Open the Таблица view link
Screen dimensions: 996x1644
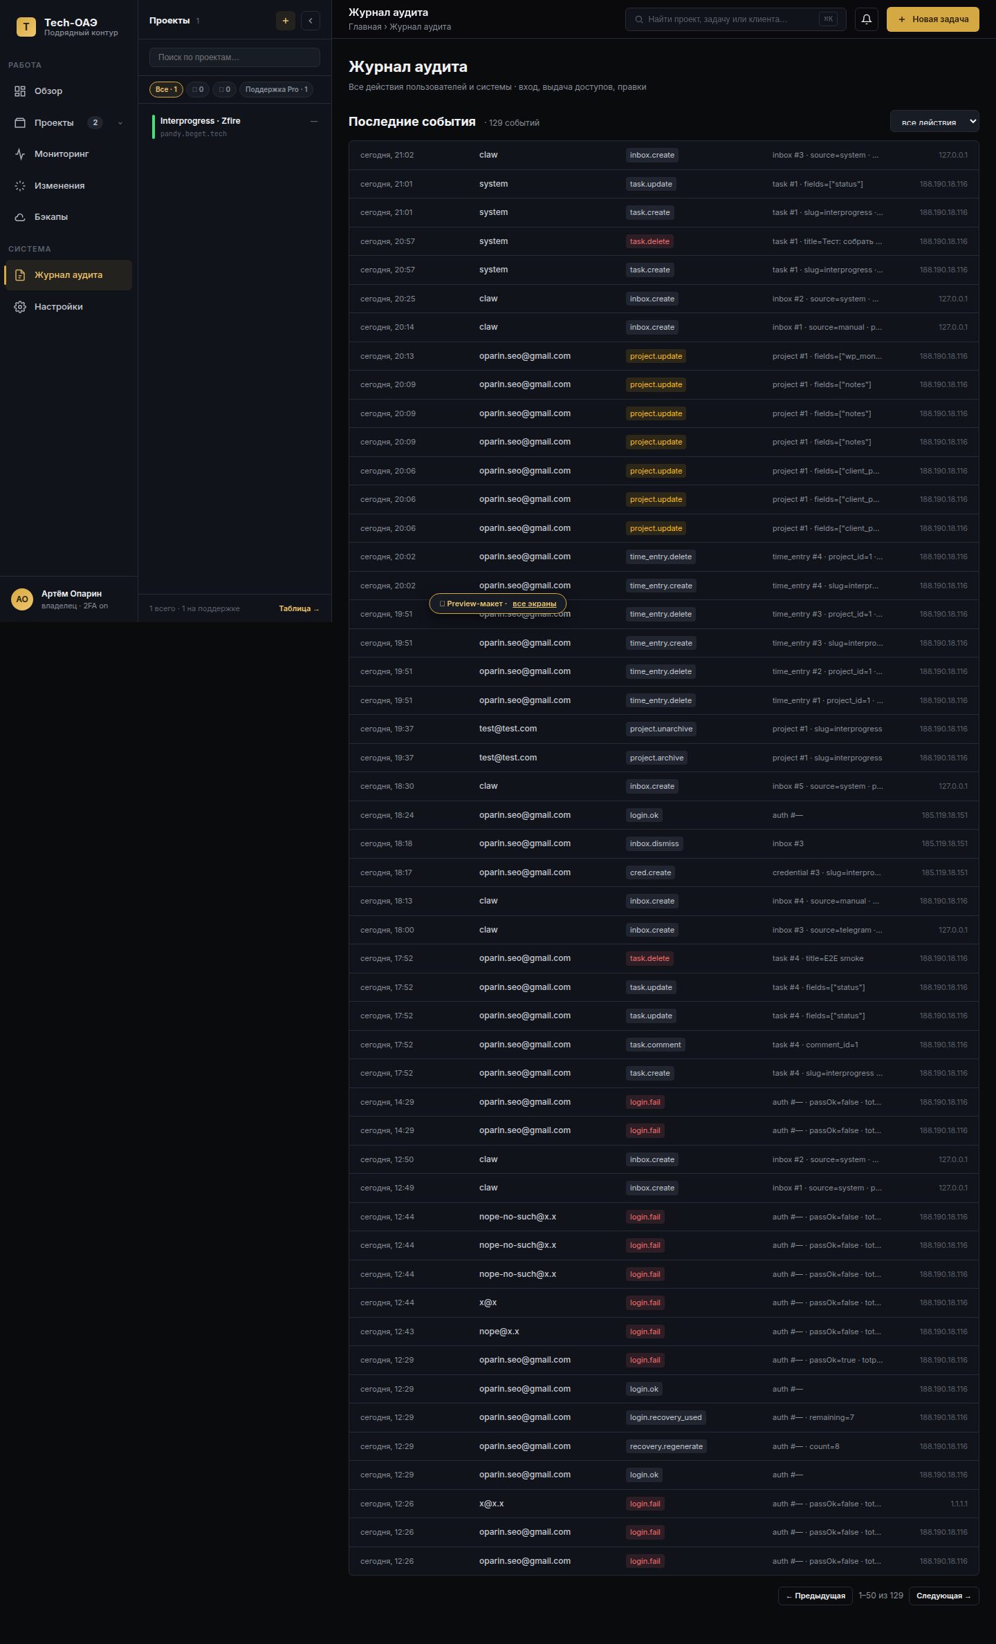point(299,608)
